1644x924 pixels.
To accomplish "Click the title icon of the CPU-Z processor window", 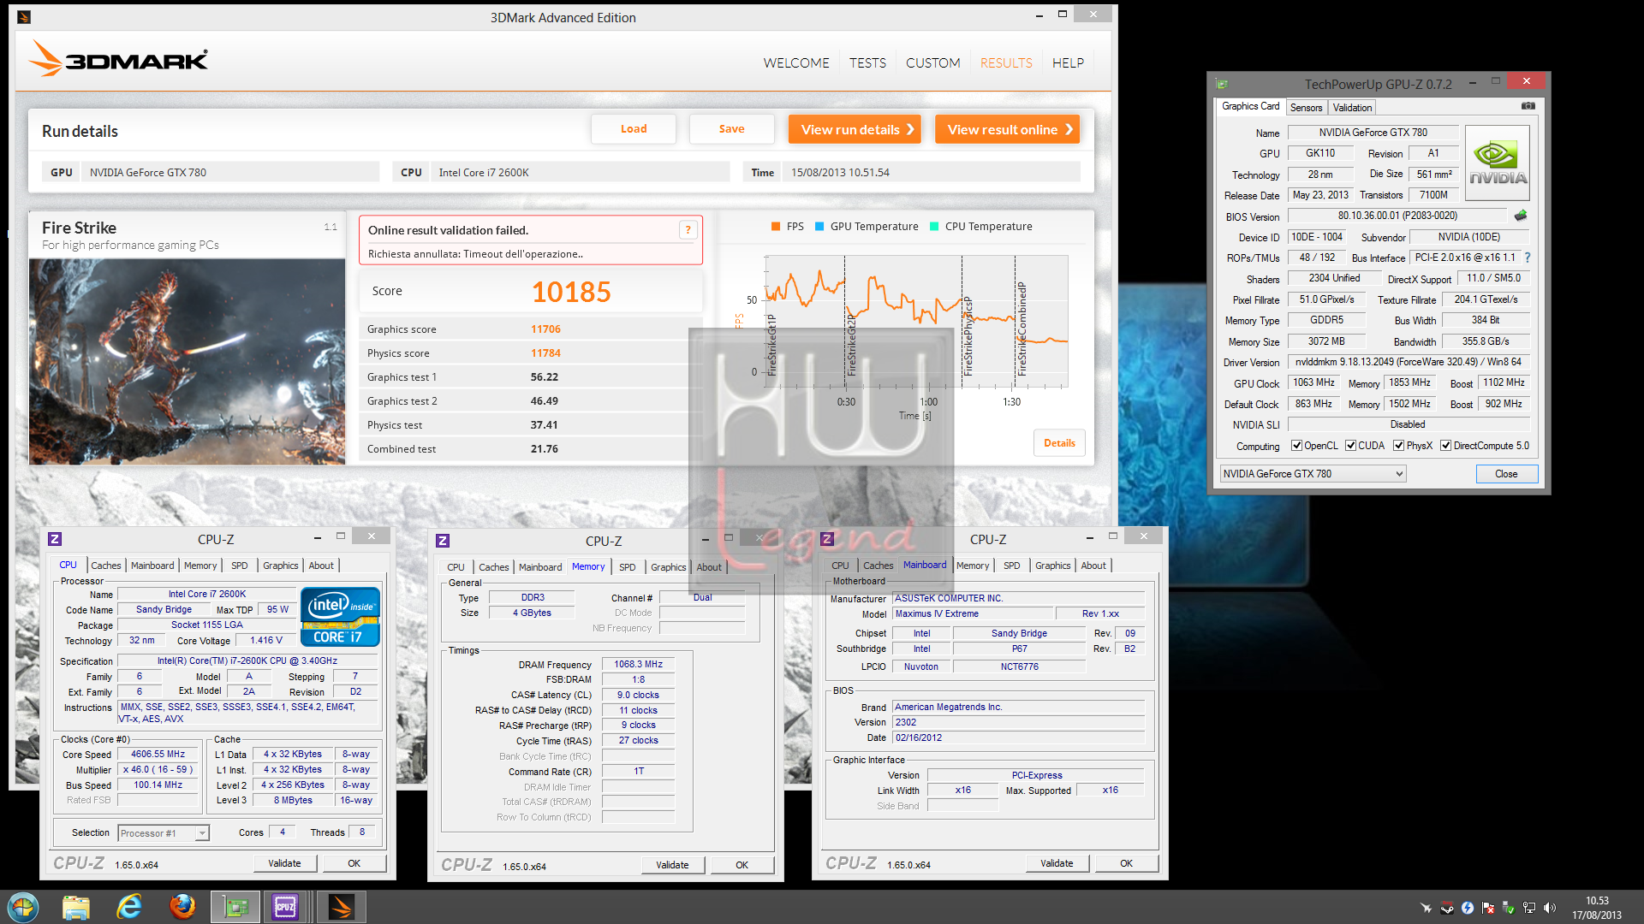I will click(55, 539).
